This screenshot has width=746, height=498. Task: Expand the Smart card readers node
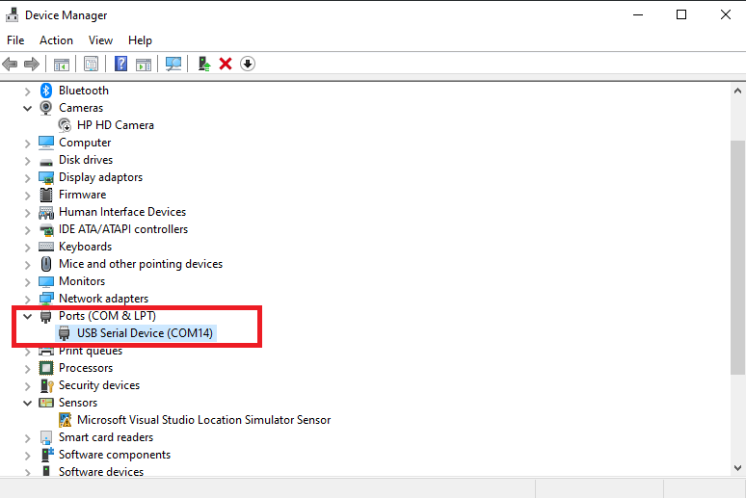(28, 437)
